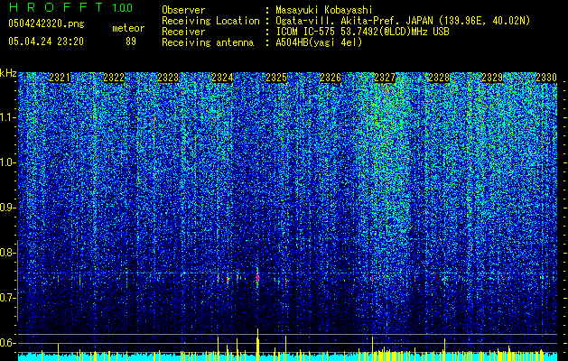Click the HROFFT title text
568x361 pixels.
tap(56, 7)
